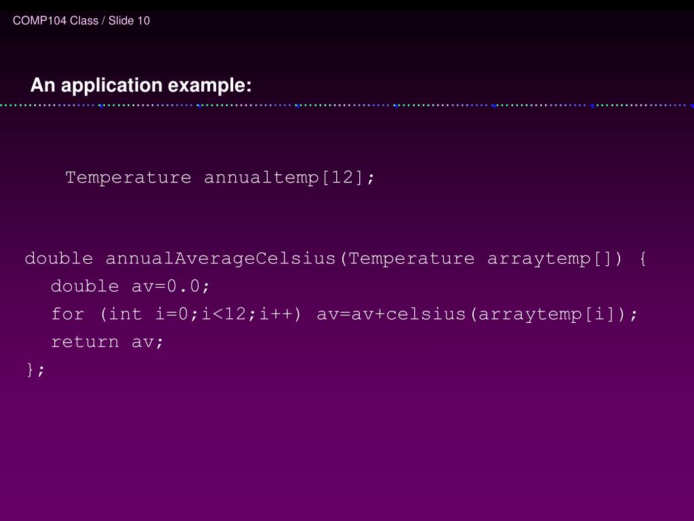Click the 'COMP104 Class / Slide 10' header text
The width and height of the screenshot is (694, 521).
coord(81,21)
